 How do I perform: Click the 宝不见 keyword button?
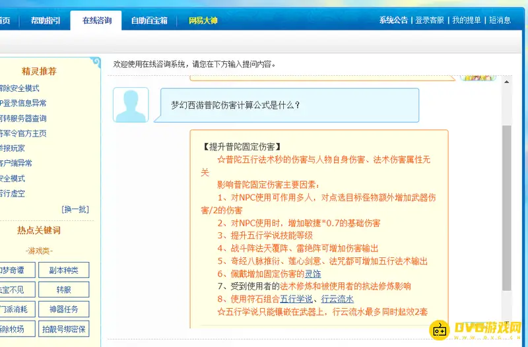point(18,290)
